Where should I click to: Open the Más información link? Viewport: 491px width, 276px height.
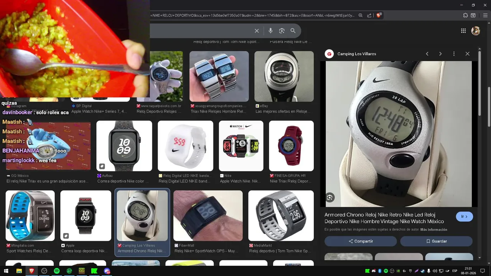point(433,230)
